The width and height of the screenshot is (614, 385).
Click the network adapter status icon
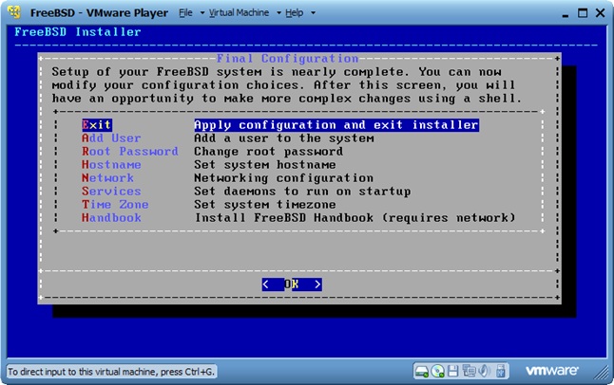468,371
